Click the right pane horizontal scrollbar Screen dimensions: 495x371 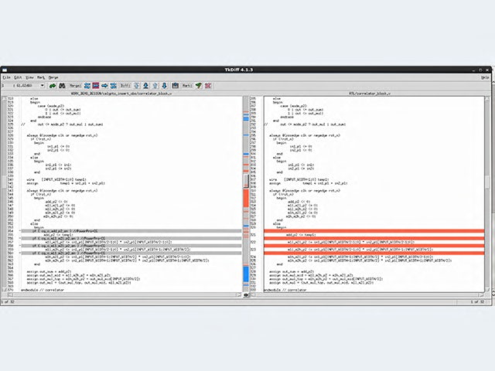click(x=367, y=295)
